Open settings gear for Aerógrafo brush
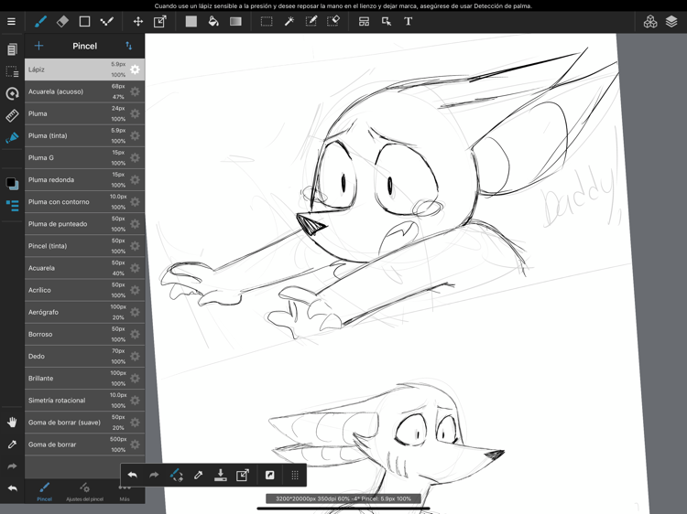 [136, 313]
